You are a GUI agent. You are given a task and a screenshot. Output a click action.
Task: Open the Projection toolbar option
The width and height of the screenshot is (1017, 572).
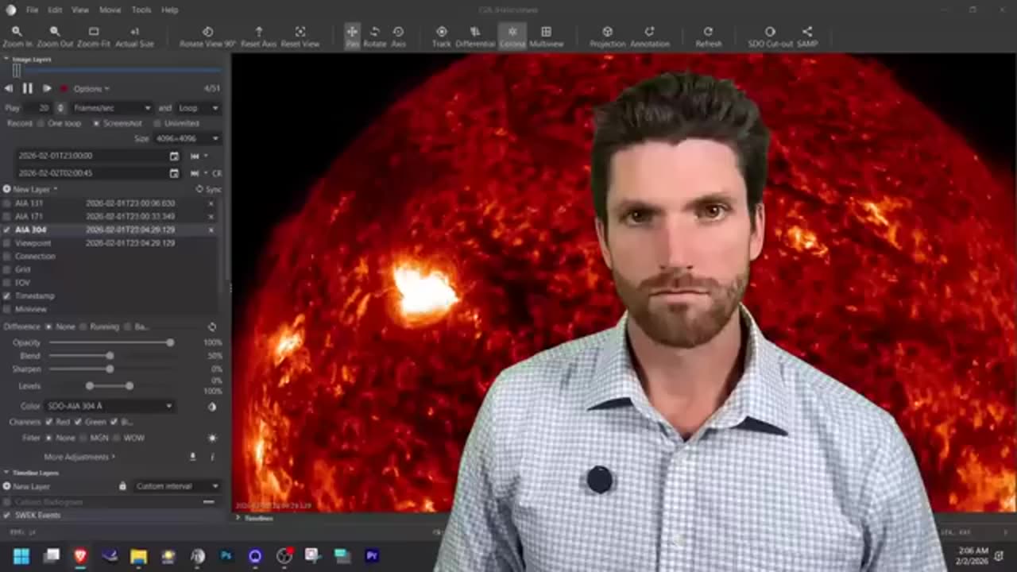(x=608, y=37)
